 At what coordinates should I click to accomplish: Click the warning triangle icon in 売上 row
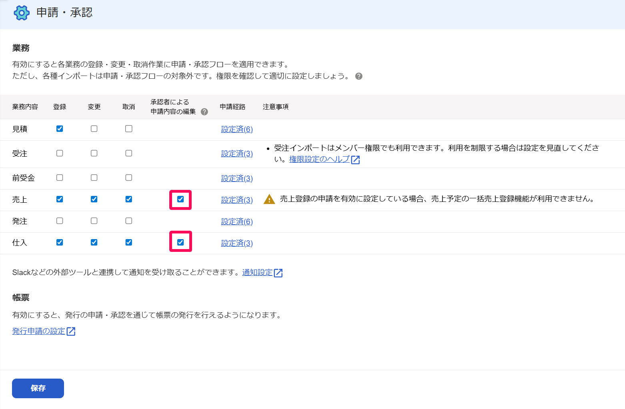pos(269,199)
